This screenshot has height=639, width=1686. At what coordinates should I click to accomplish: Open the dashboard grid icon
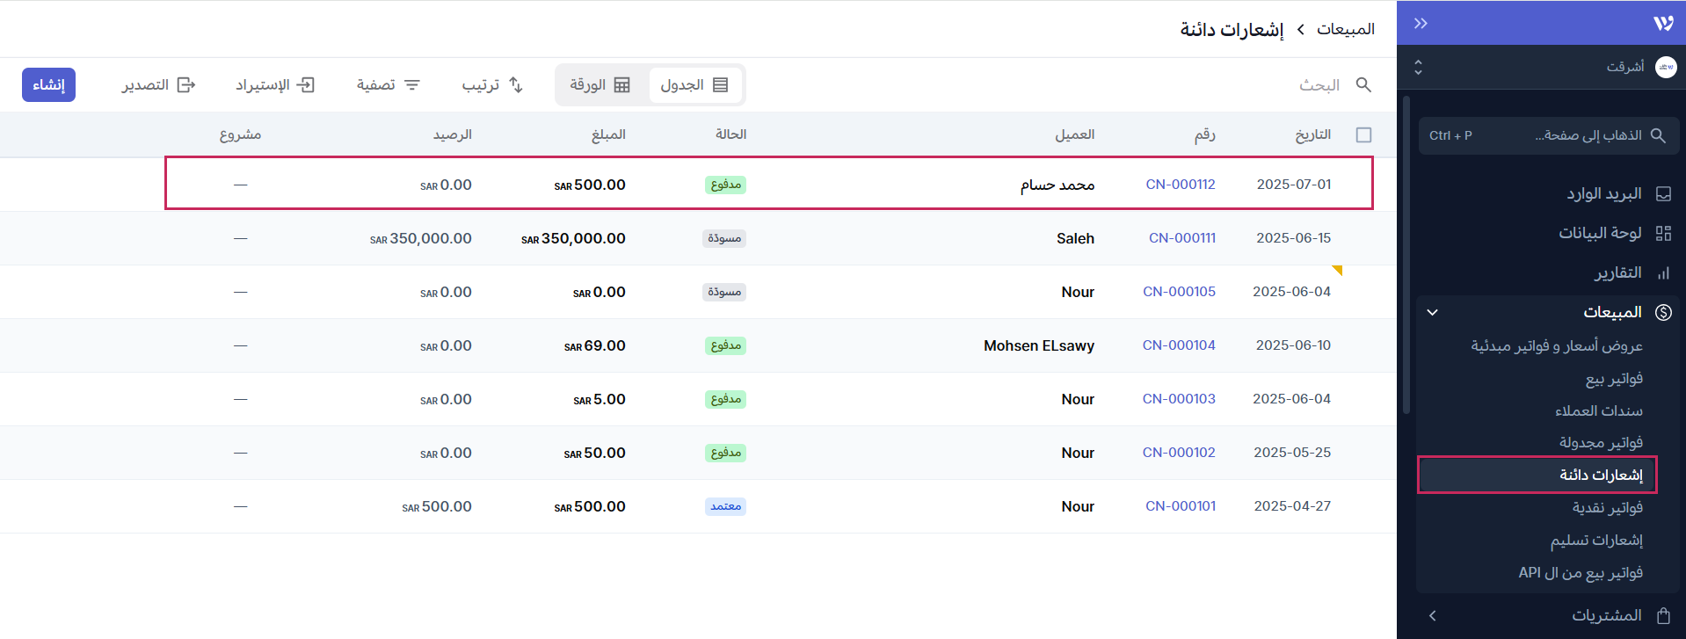pos(1663,233)
